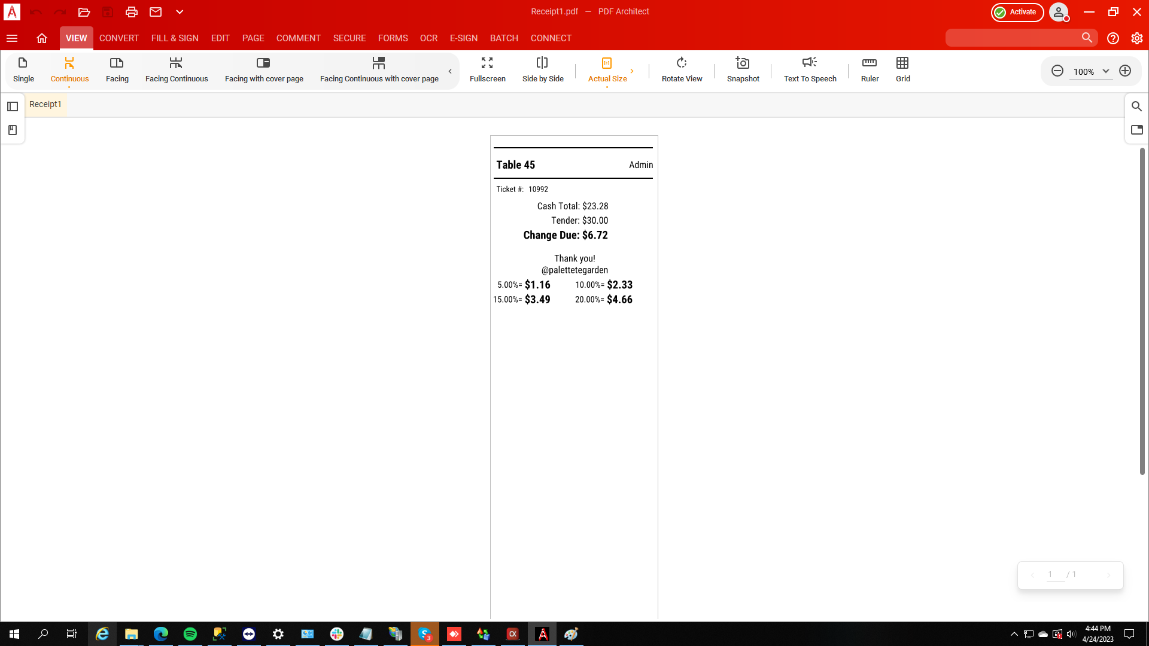This screenshot has width=1149, height=646.
Task: Switch to the OCR ribbon tab
Action: [x=428, y=38]
